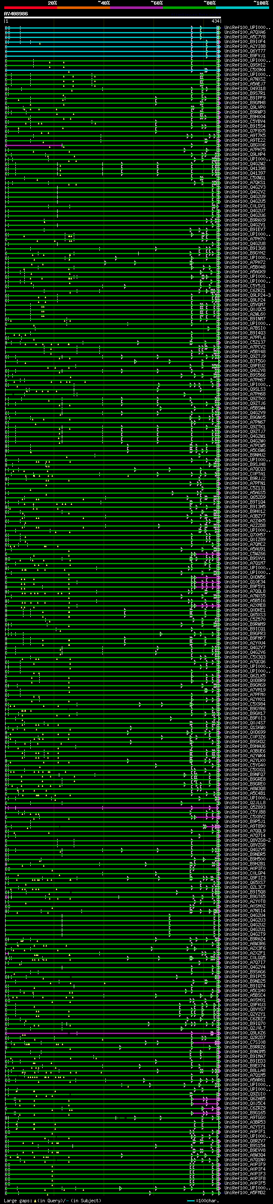Click UniRef100_A7NXS2 label
The height and width of the screenshot is (1204, 273).
(x=245, y=79)
